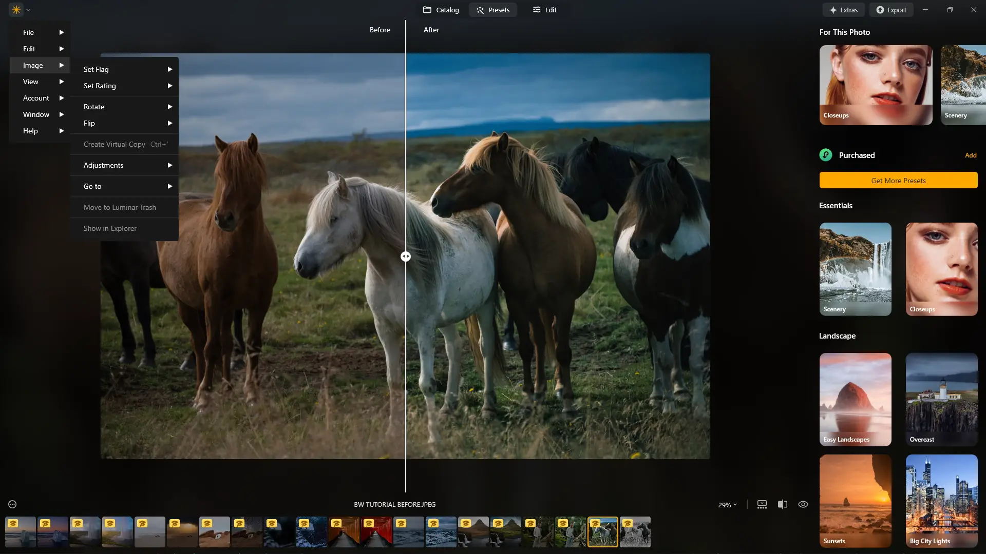Click the Add link next to Purchased

970,155
